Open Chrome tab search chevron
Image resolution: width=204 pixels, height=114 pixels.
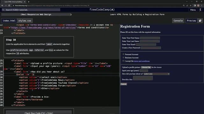click(x=187, y=2)
